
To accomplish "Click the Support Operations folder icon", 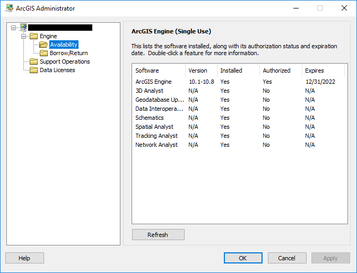I will pyautogui.click(x=34, y=61).
